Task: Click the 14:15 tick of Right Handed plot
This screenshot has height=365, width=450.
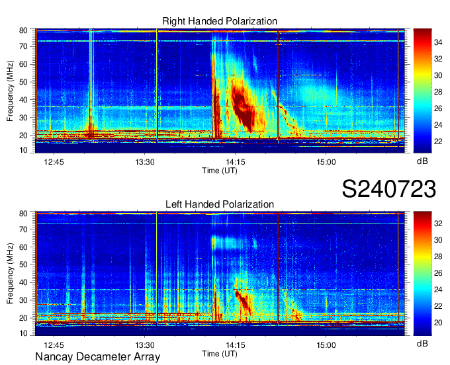Action: (236, 162)
